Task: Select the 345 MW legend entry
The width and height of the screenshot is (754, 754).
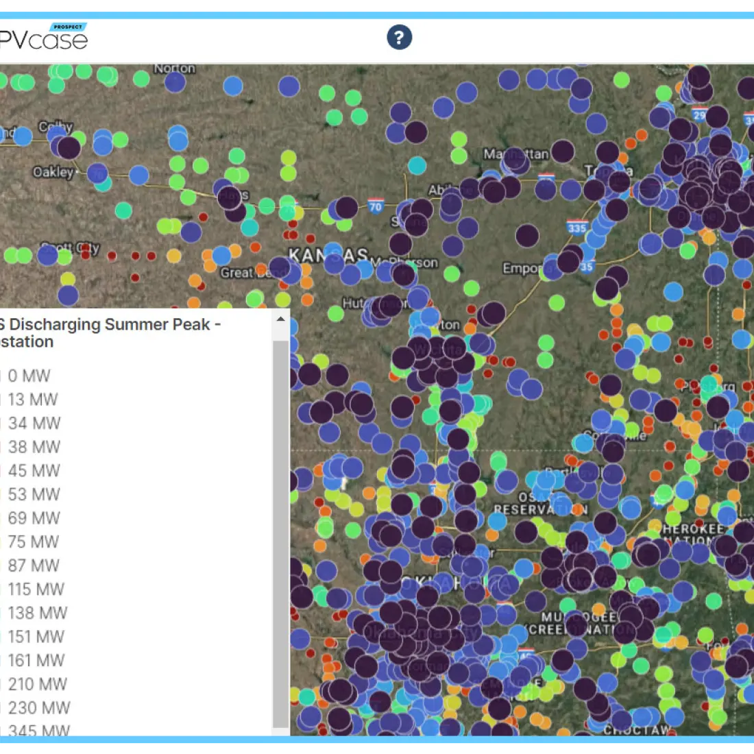Action: point(39,730)
